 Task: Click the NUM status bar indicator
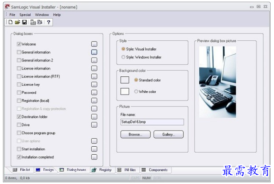tap(146, 178)
